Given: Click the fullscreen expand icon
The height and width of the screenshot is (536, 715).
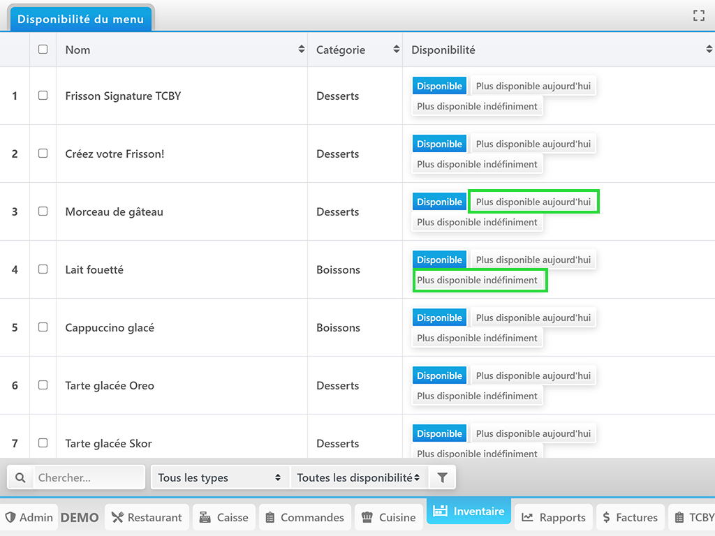Looking at the screenshot, I should click(698, 16).
